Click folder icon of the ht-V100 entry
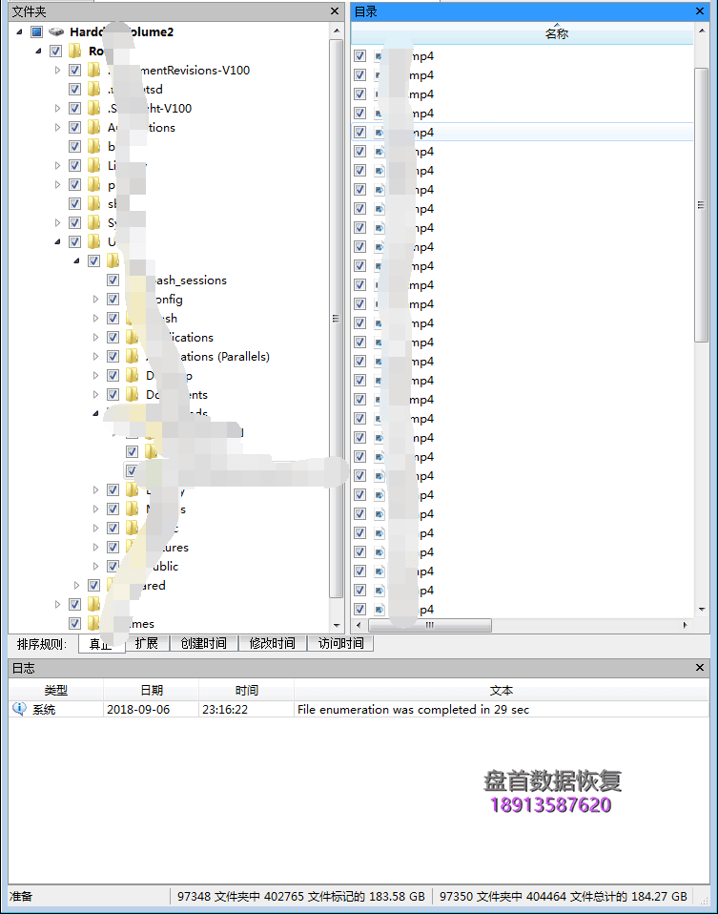This screenshot has width=718, height=914. coord(93,108)
